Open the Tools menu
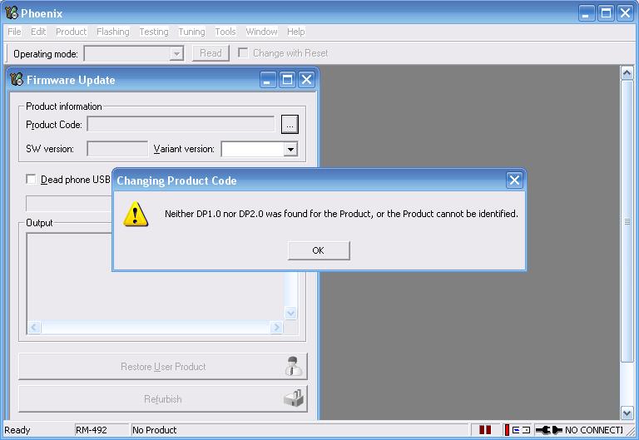 click(x=225, y=32)
